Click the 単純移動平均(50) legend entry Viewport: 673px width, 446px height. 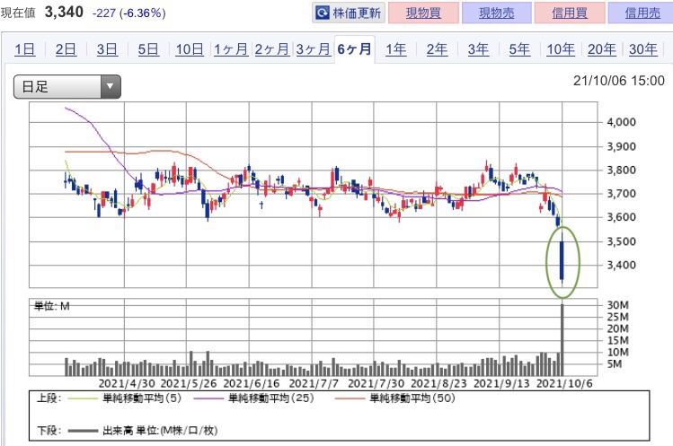[x=394, y=398]
